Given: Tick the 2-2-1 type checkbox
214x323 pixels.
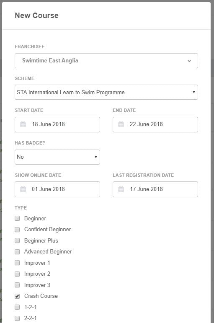Looking at the screenshot, I should pos(17,318).
